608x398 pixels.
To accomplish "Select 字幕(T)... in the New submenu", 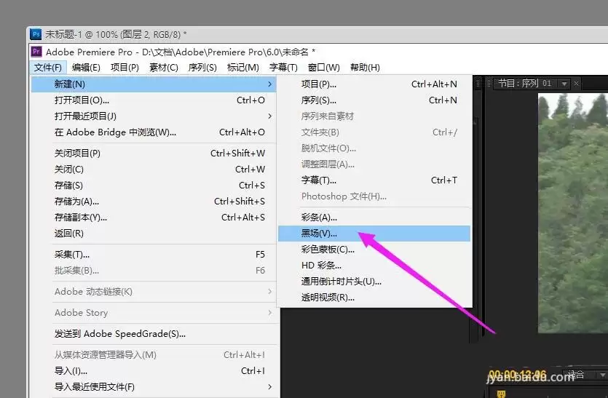I will 374,180.
